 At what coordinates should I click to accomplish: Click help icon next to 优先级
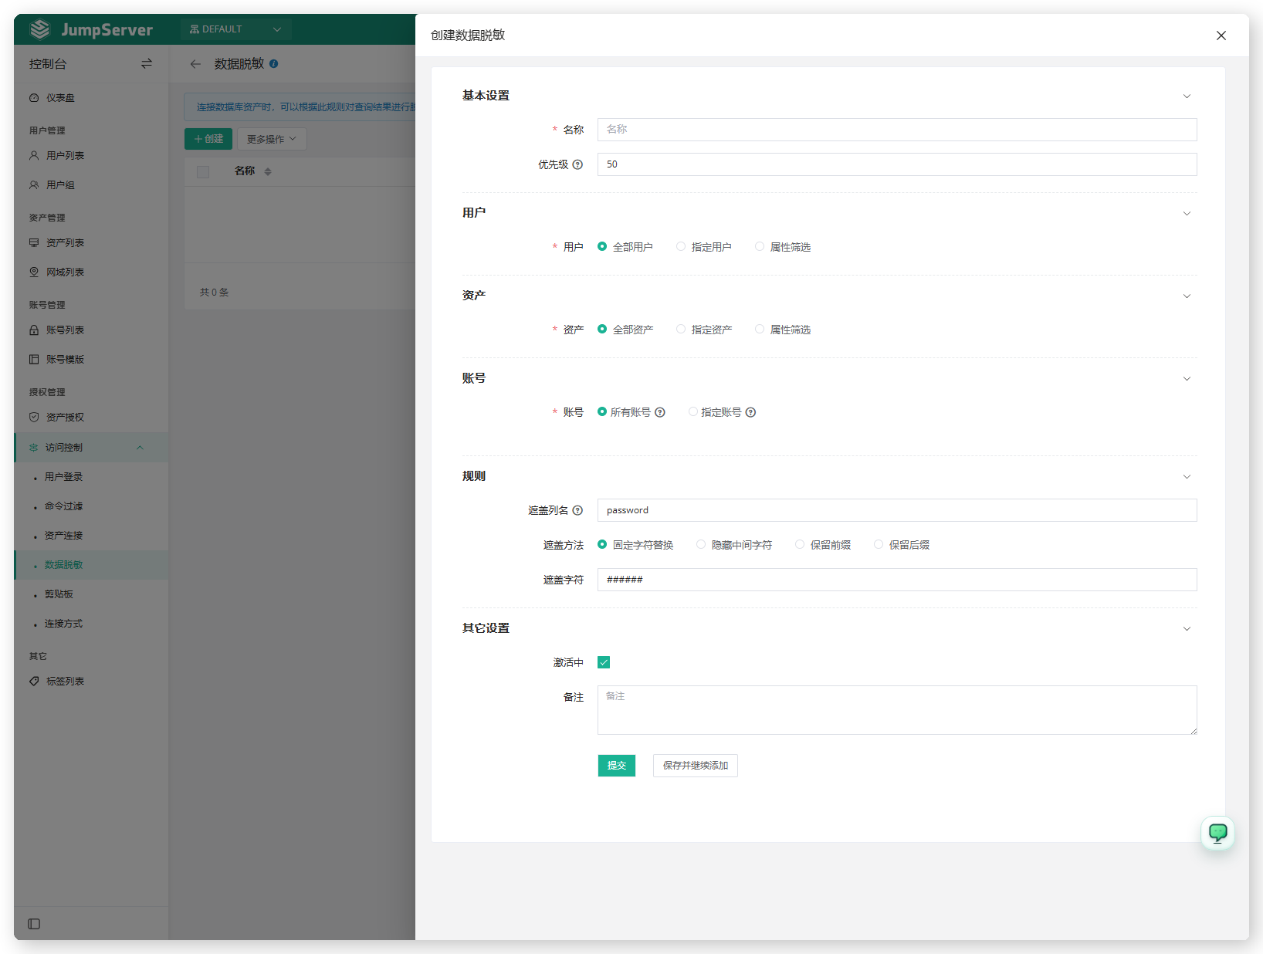[x=577, y=164]
